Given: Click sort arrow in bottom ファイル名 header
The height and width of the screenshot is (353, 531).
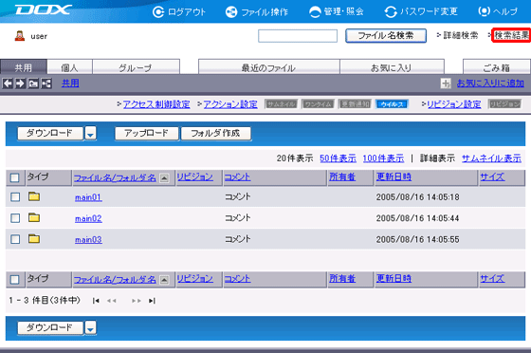Looking at the screenshot, I should click(164, 280).
